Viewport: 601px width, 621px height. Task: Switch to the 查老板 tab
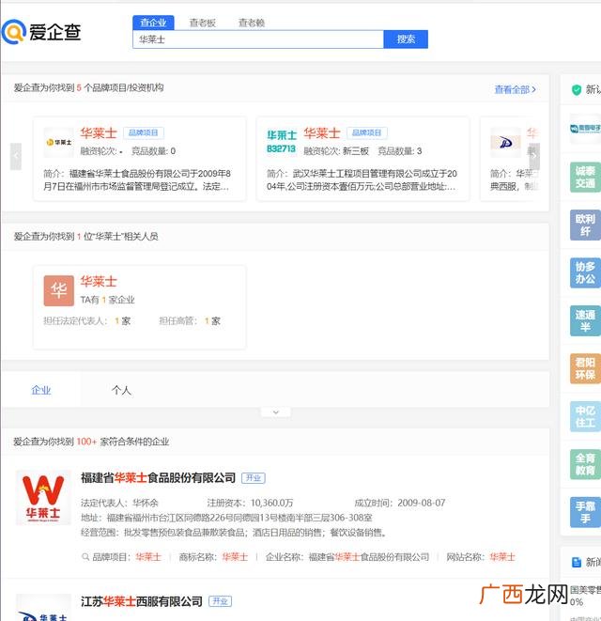click(x=202, y=23)
